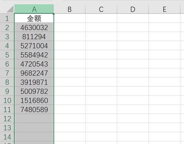Click empty cell E8
This screenshot has width=184, height=144.
tap(165, 82)
